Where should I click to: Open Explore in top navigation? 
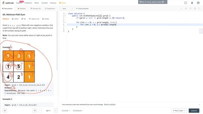(x=19, y=3)
